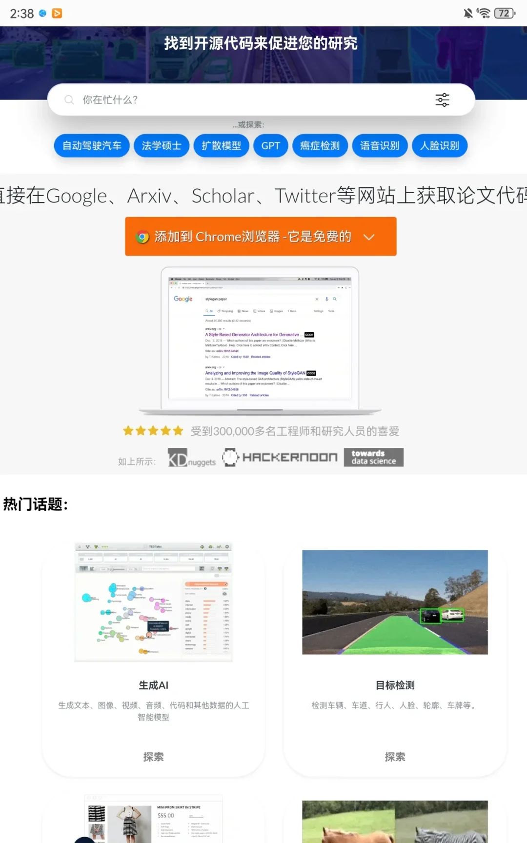Image resolution: width=527 pixels, height=843 pixels.
Task: Open search filter settings icon
Action: click(442, 100)
